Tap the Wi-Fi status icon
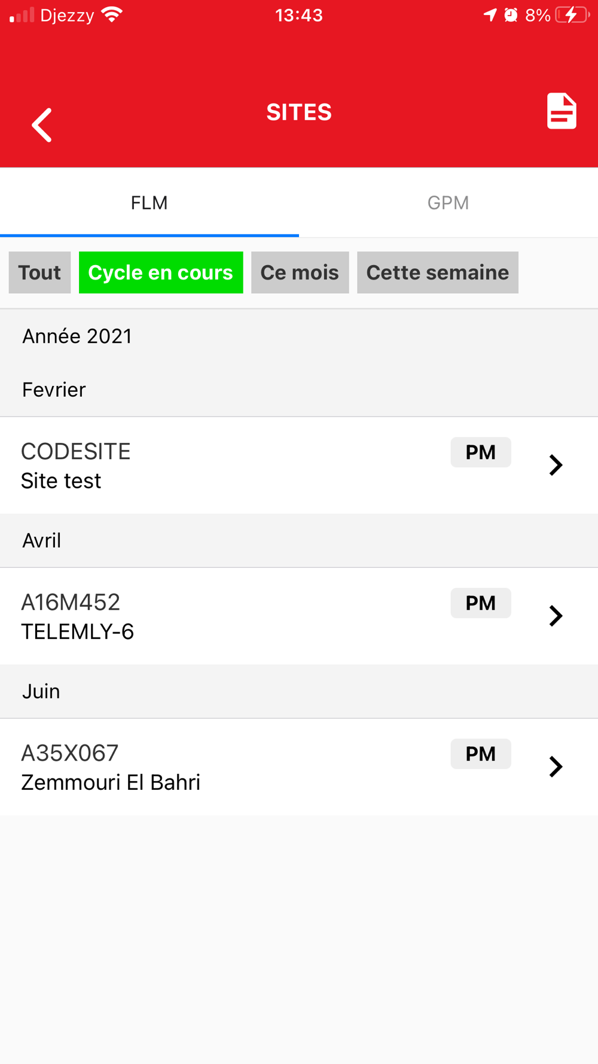Image resolution: width=598 pixels, height=1064 pixels. tap(112, 15)
